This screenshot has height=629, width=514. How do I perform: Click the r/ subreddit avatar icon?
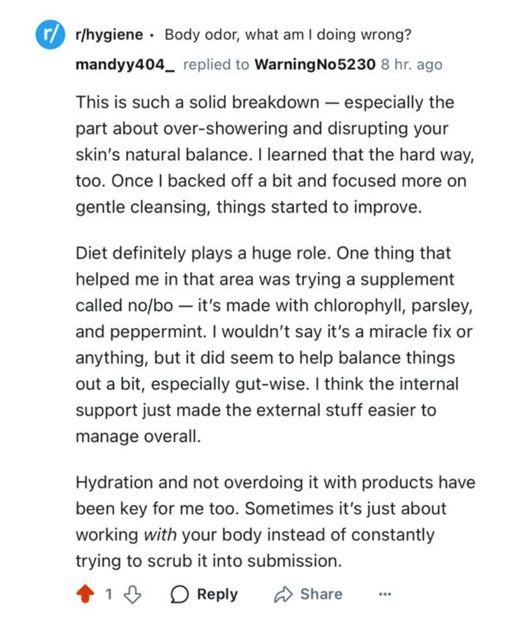(50, 36)
